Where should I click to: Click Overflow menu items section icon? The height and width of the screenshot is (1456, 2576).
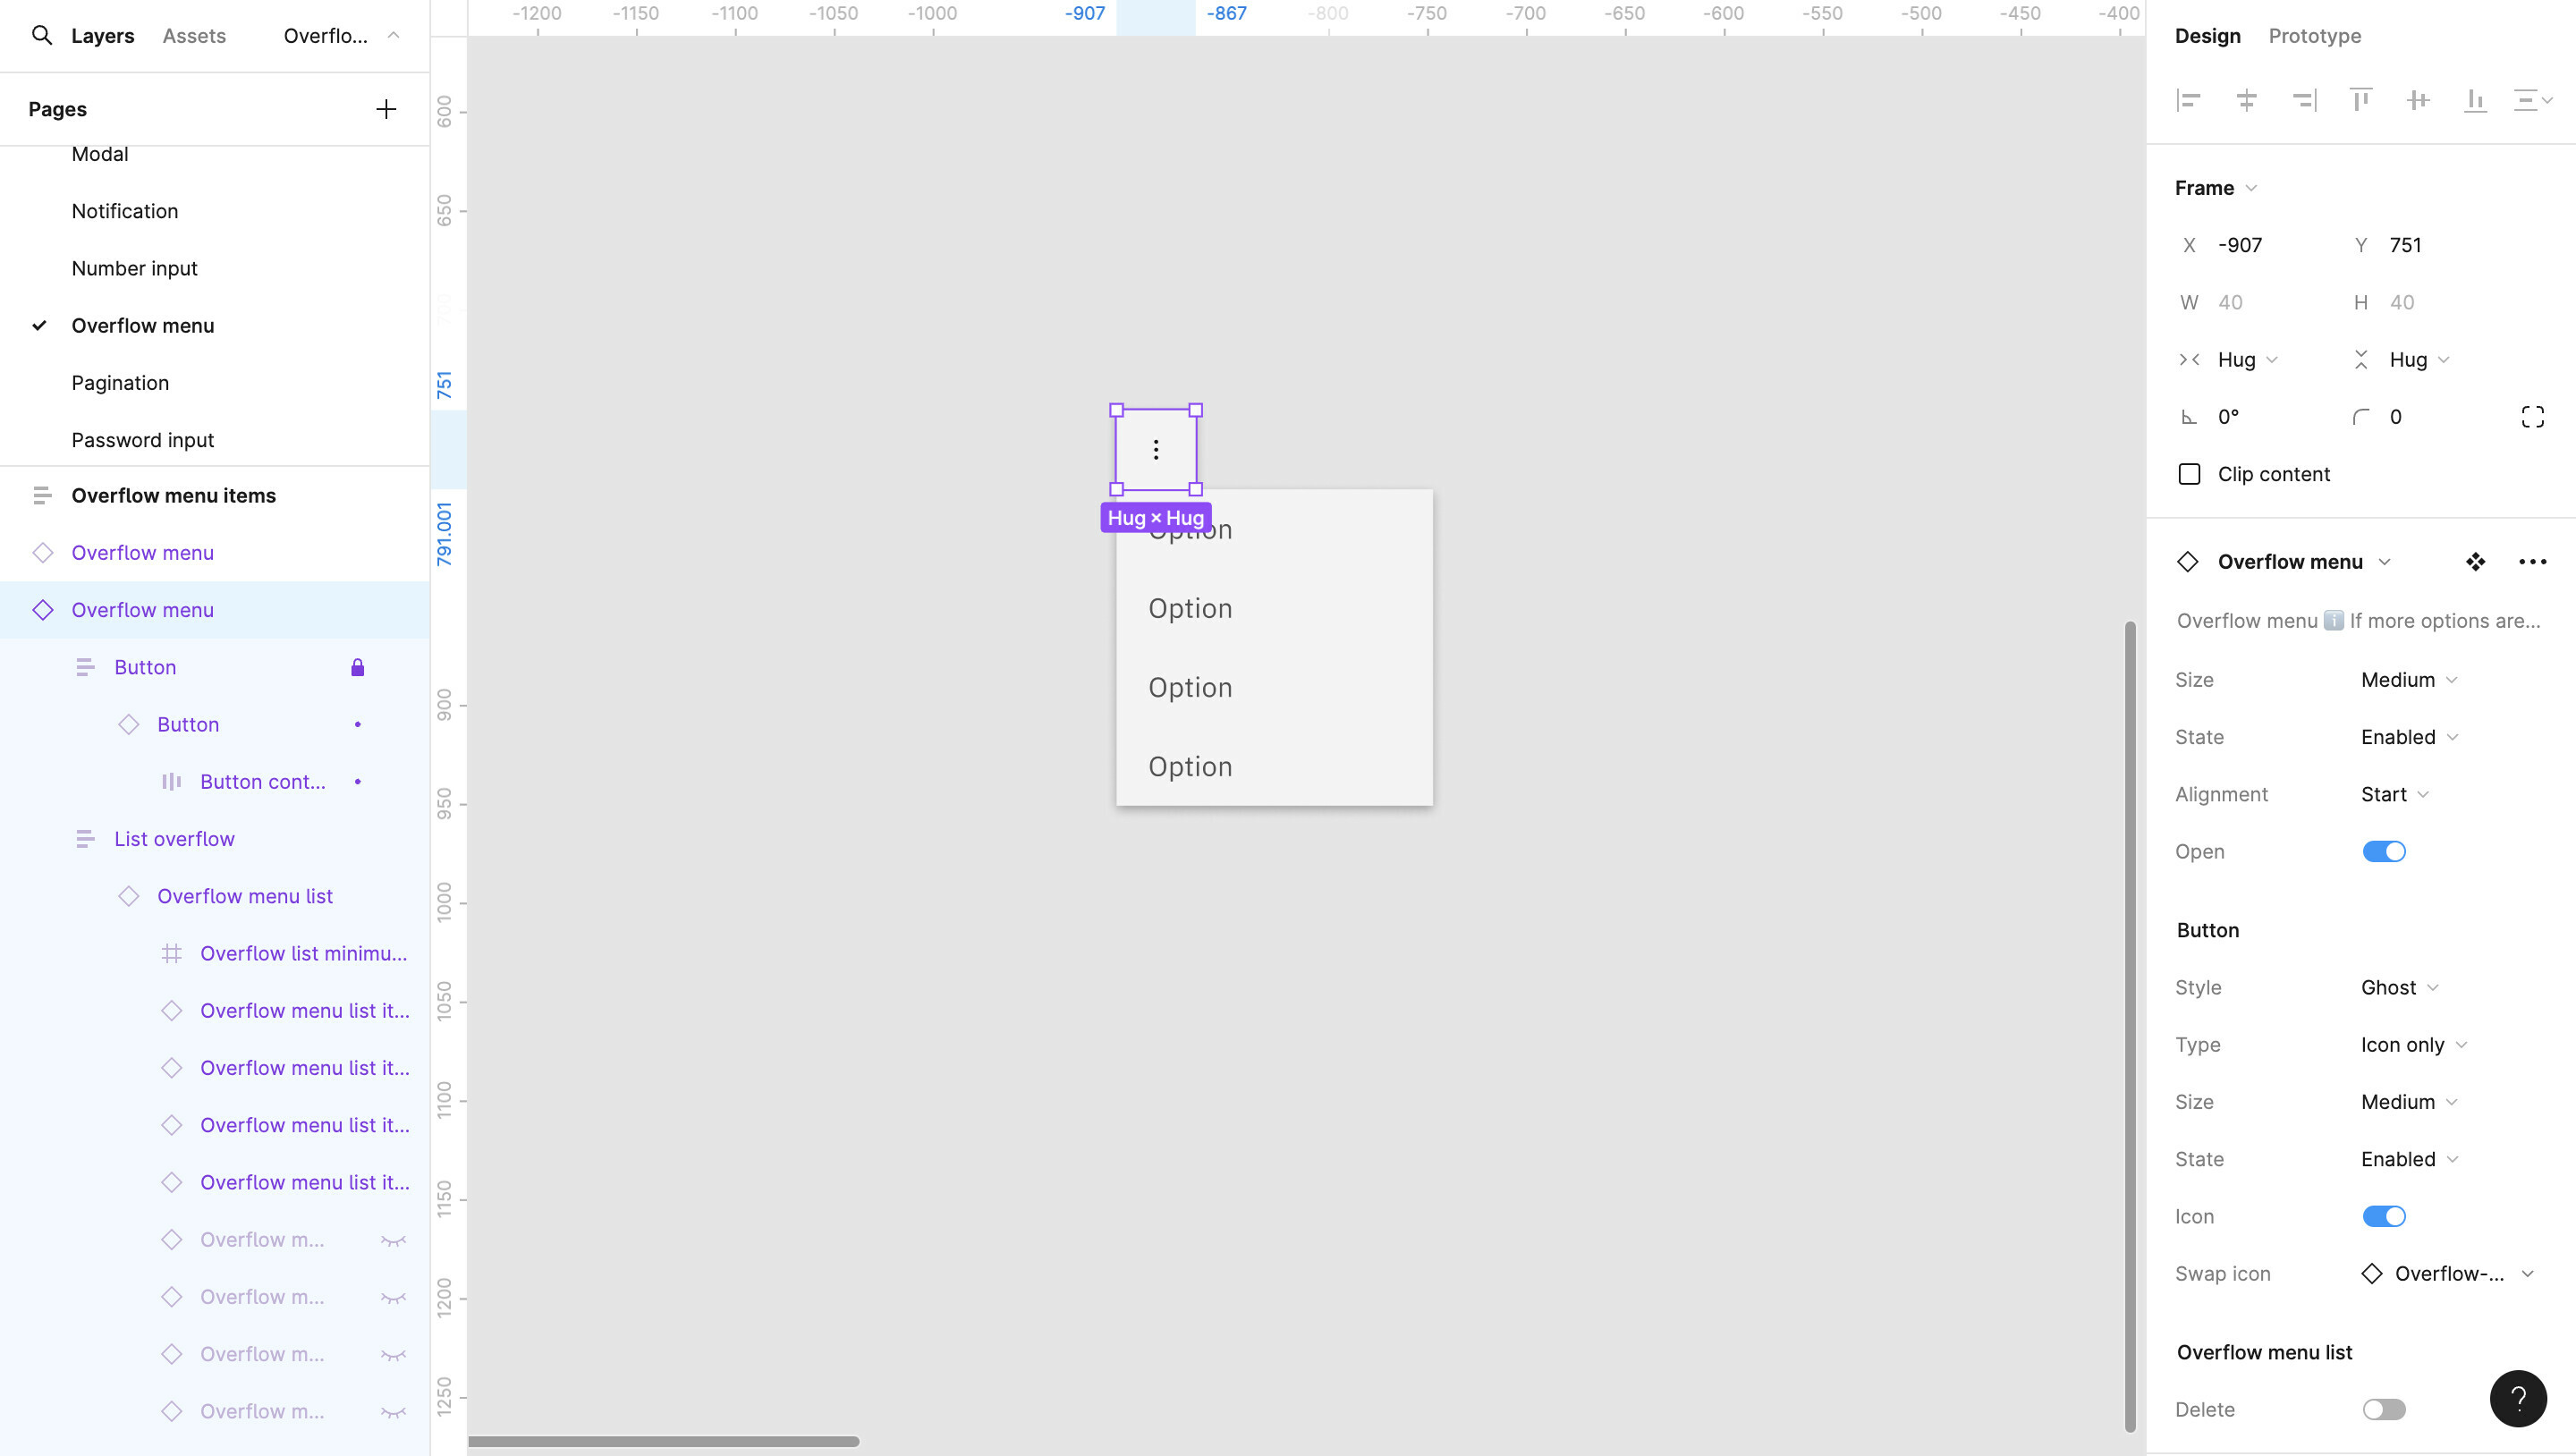coord(42,496)
